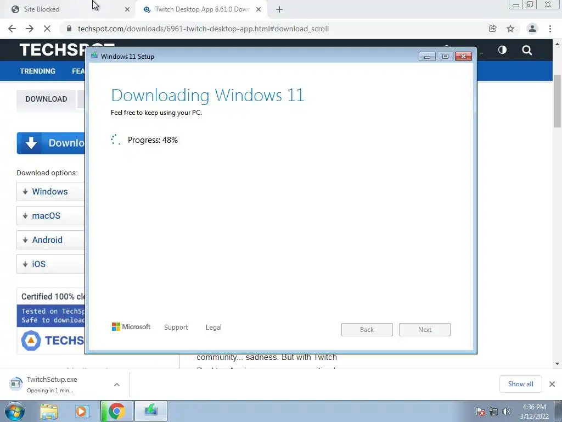This screenshot has height=422, width=562.
Task: Click the address bar lock icon
Action: click(69, 29)
